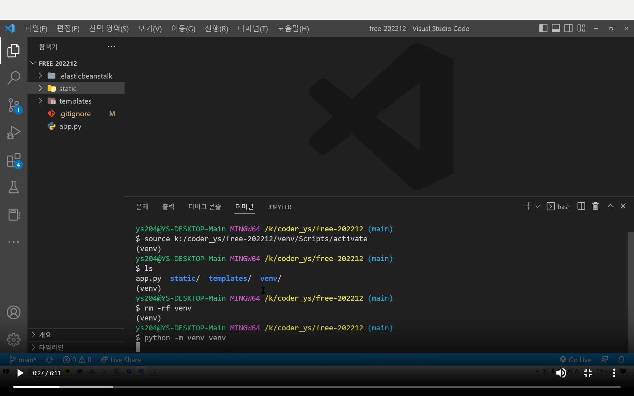Seek on the video progress bar
This screenshot has width=634, height=396.
(317, 387)
